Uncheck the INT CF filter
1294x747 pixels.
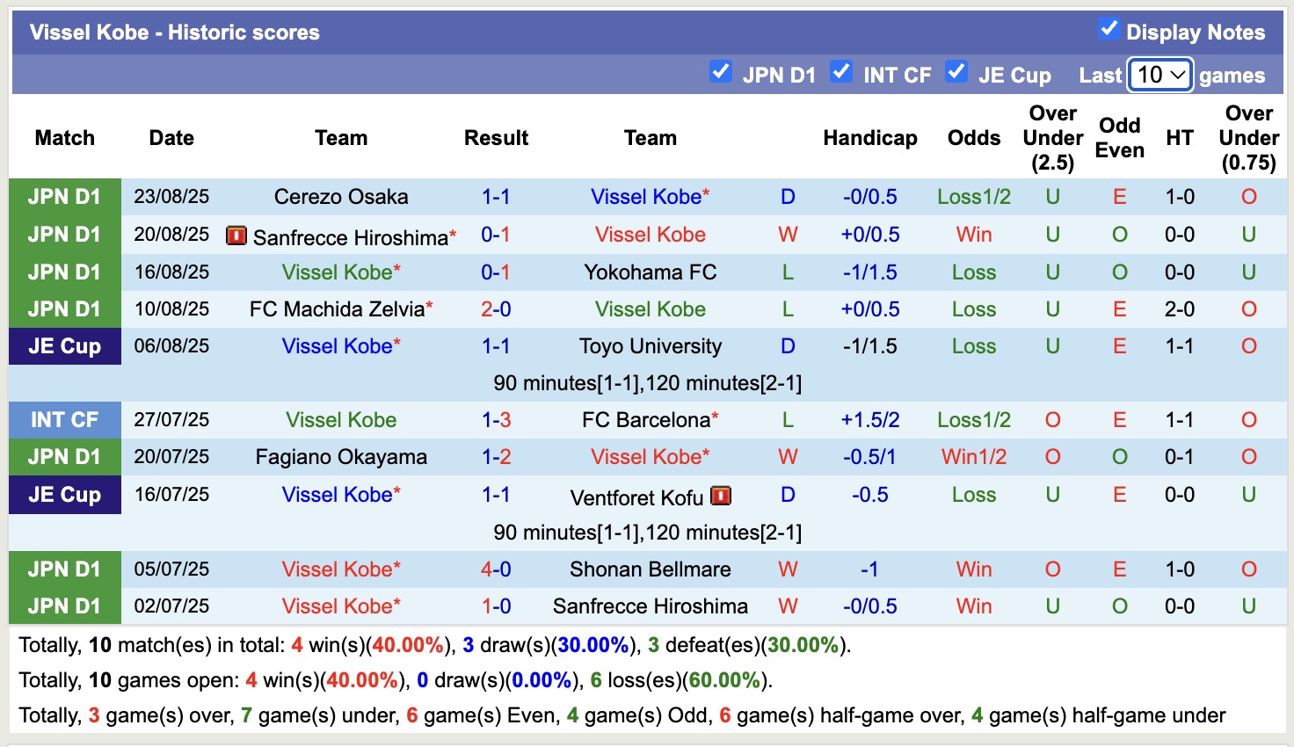coord(841,73)
